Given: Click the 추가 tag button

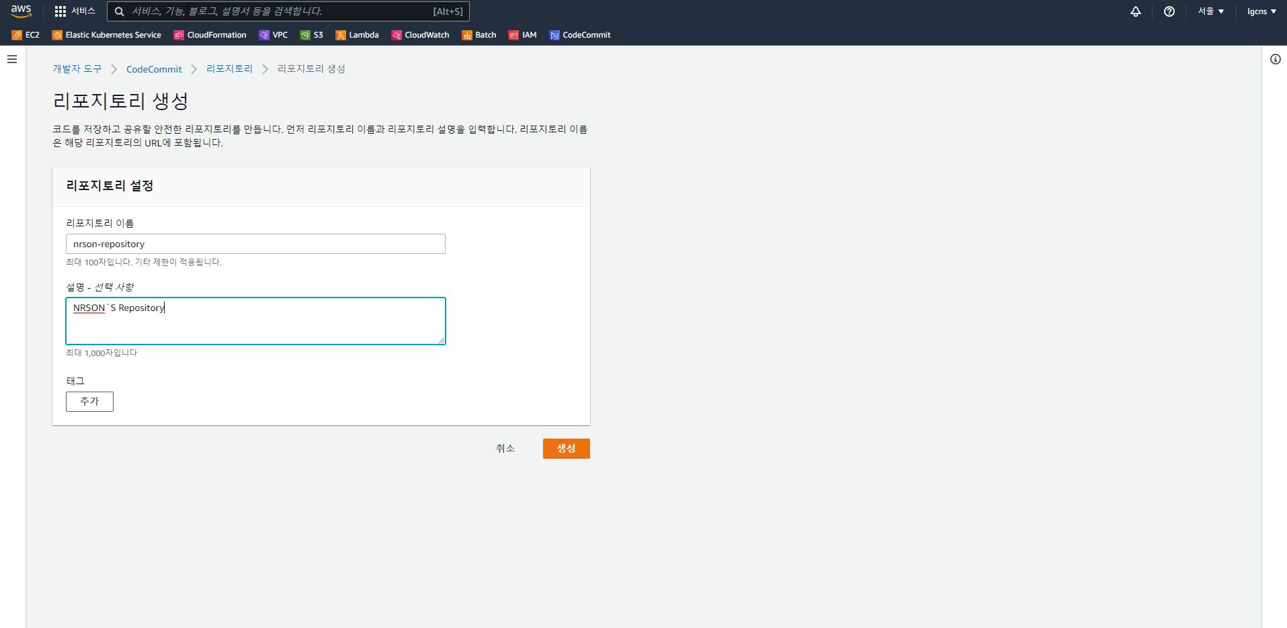Looking at the screenshot, I should pos(89,402).
